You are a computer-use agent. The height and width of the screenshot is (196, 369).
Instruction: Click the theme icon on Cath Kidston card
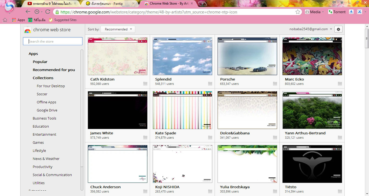145,84
